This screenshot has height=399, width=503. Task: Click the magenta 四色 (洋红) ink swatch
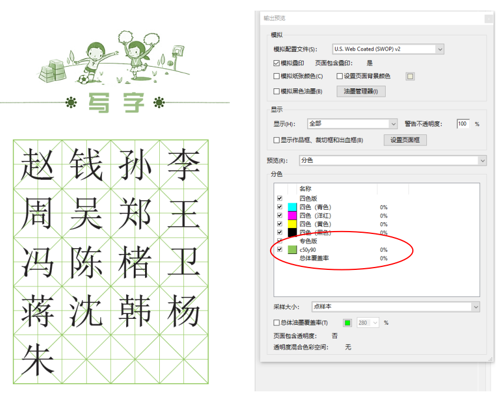pyautogui.click(x=292, y=216)
